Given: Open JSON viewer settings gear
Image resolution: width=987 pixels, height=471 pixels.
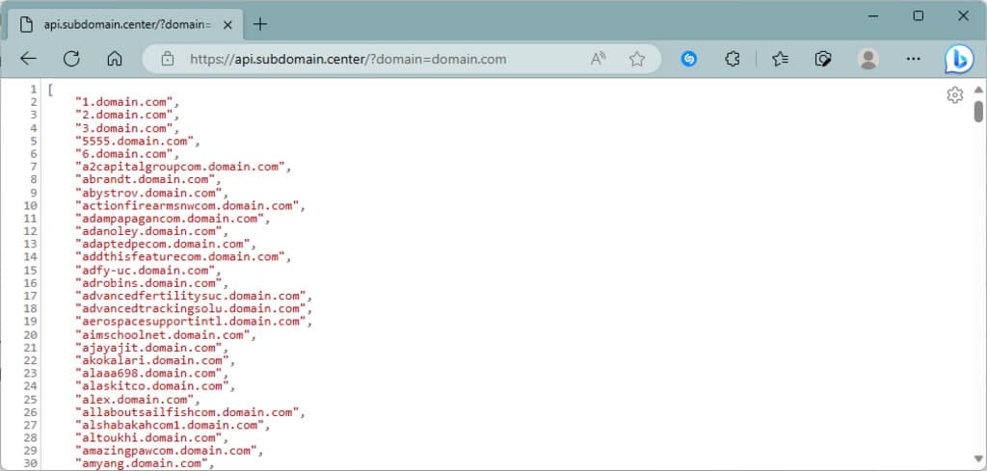Looking at the screenshot, I should (x=954, y=94).
